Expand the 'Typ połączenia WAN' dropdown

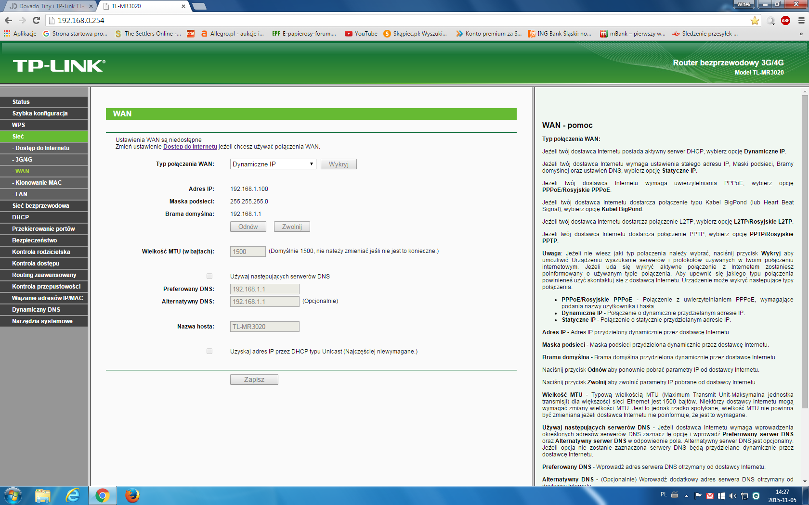273,164
